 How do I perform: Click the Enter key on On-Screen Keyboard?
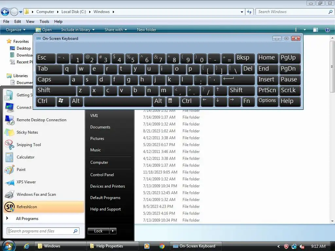[238, 80]
